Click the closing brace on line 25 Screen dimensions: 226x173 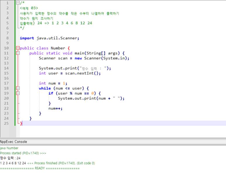point(21,123)
